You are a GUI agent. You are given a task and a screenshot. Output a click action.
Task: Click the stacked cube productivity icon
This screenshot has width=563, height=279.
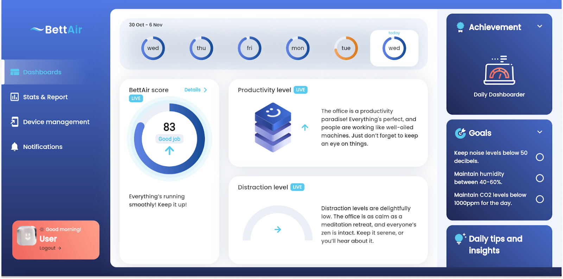pyautogui.click(x=273, y=127)
